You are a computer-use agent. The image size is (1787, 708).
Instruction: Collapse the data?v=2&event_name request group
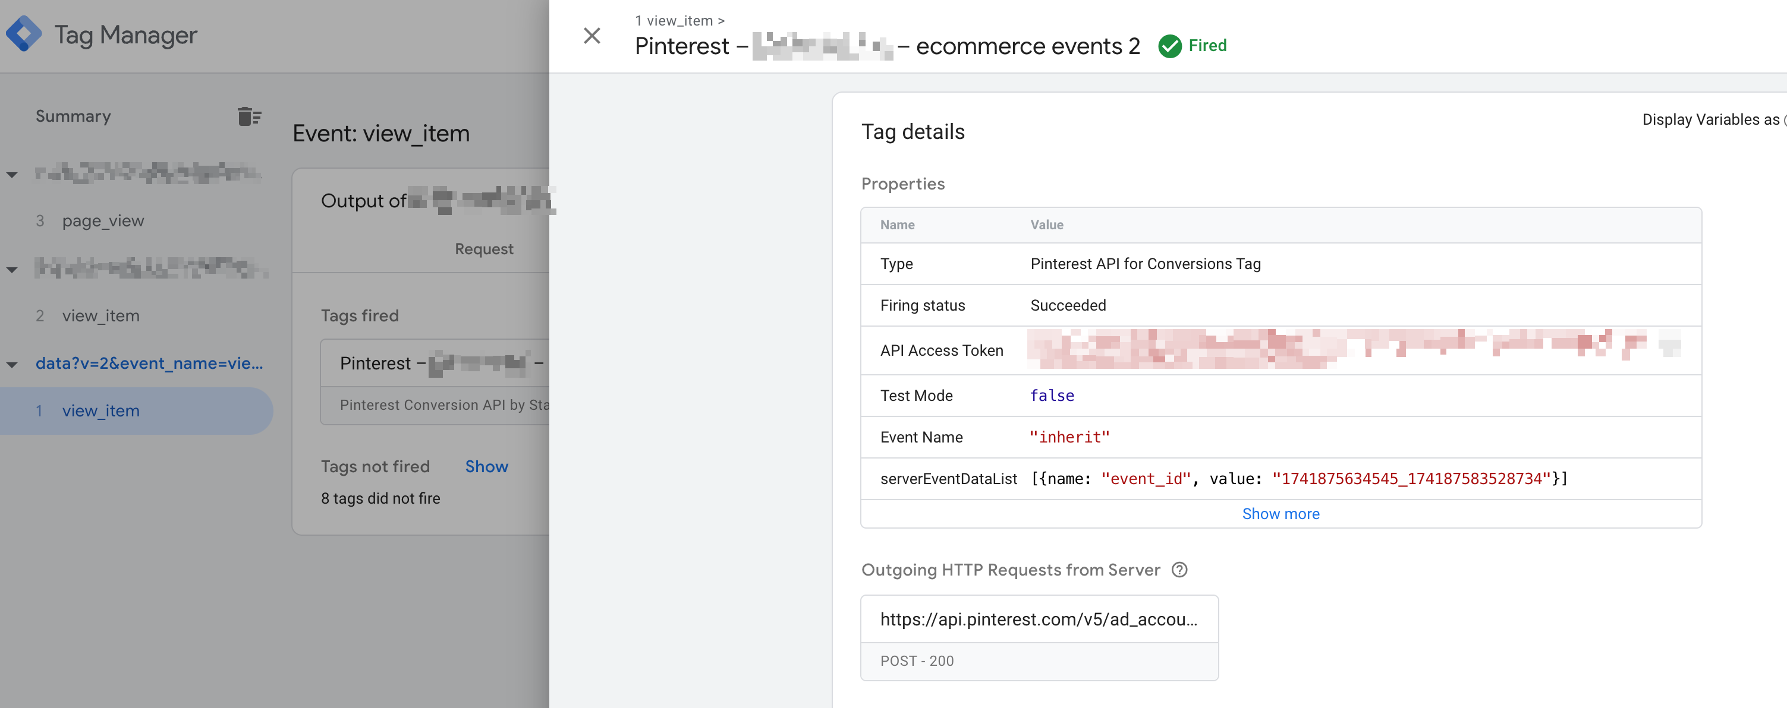pos(12,364)
